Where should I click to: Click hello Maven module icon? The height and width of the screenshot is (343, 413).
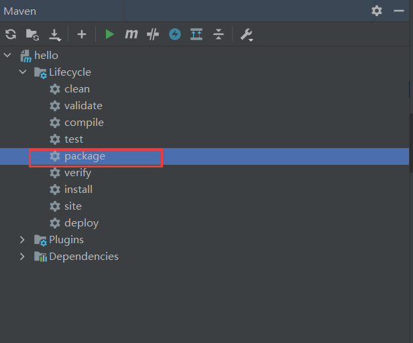pos(25,56)
